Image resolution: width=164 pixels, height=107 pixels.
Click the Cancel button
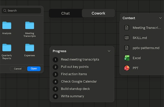click(17, 69)
